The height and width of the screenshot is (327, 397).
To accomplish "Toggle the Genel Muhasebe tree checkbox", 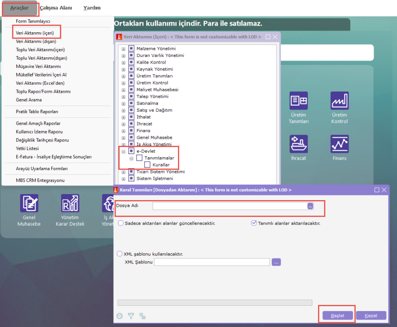I will 131,137.
